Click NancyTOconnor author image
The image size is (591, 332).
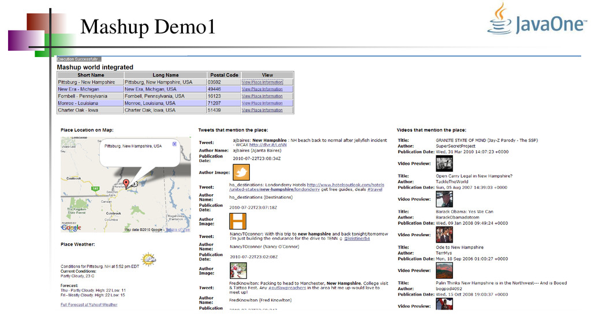coord(238,271)
